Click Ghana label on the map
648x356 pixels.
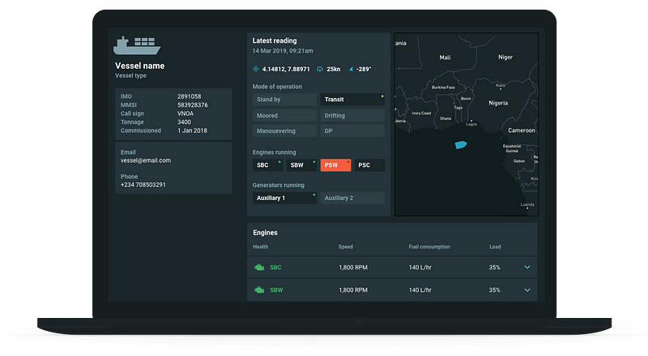coord(446,118)
